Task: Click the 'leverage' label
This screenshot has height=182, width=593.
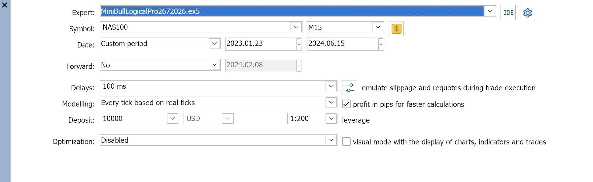Action: pos(356,120)
